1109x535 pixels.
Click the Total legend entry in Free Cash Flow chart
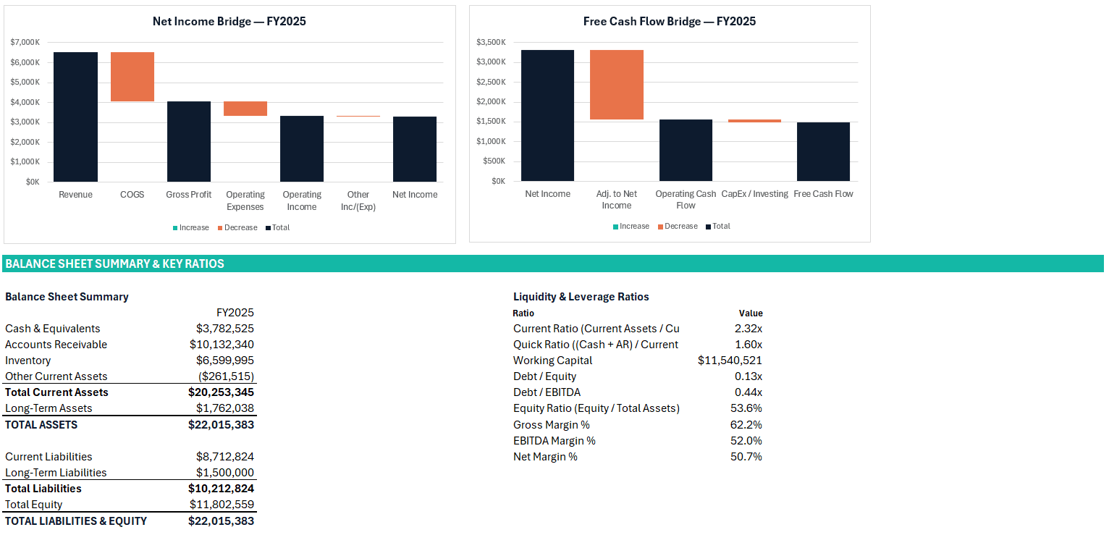pyautogui.click(x=718, y=227)
